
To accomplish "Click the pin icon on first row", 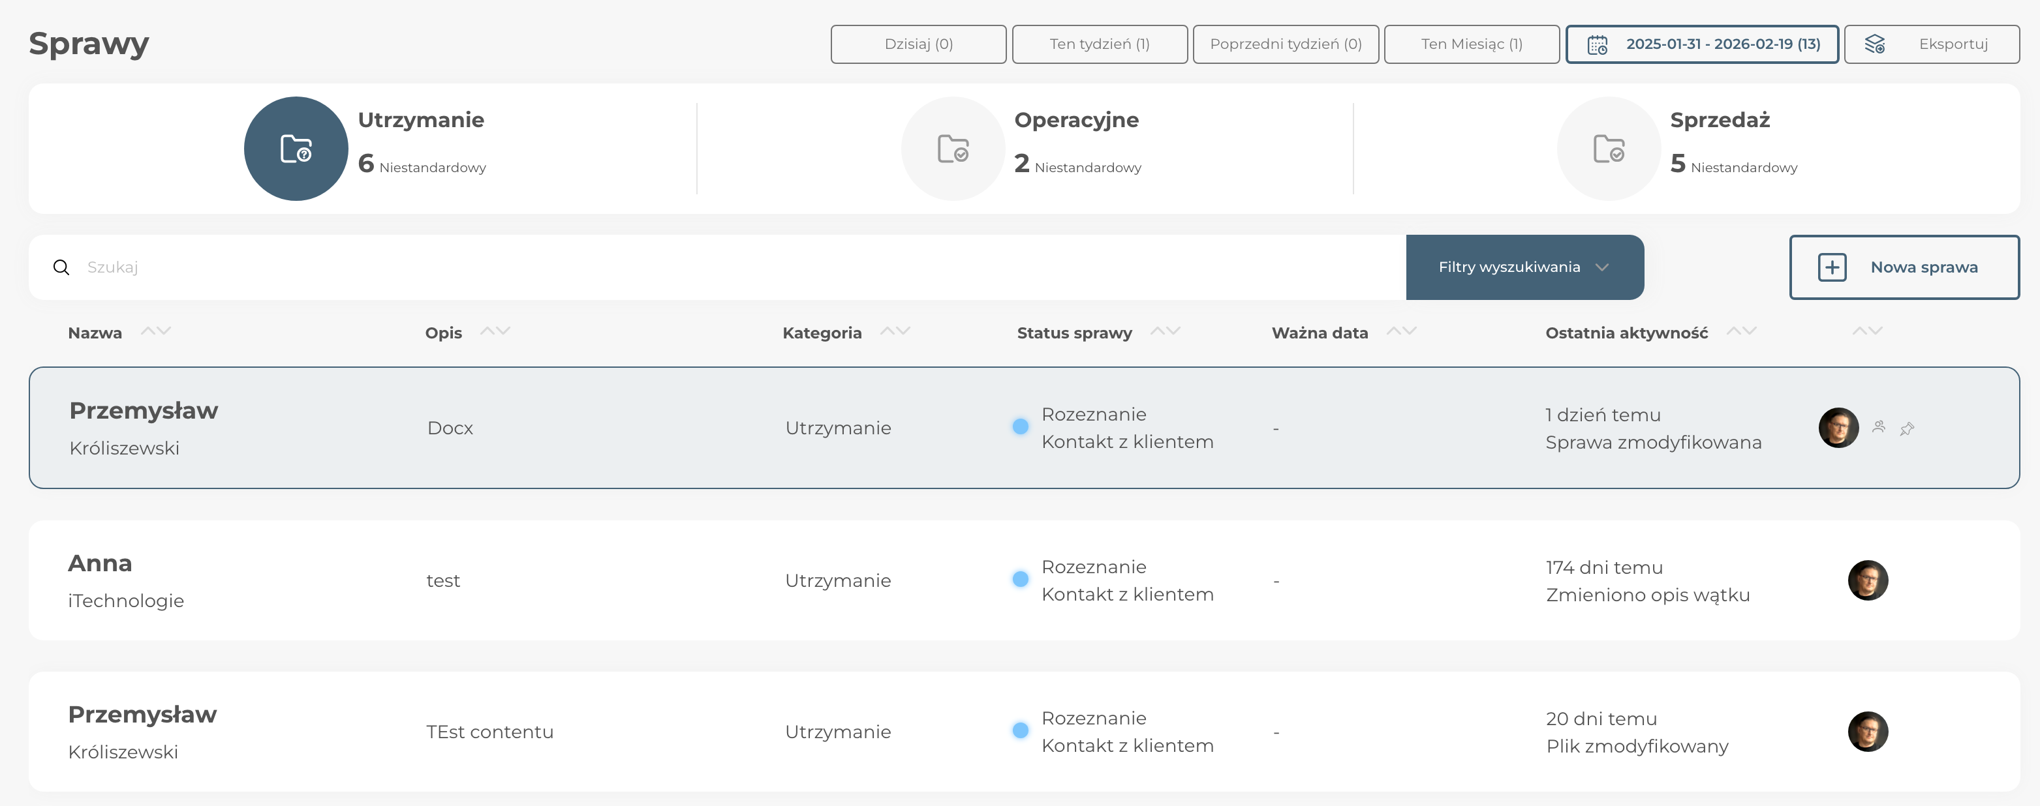I will [1907, 428].
